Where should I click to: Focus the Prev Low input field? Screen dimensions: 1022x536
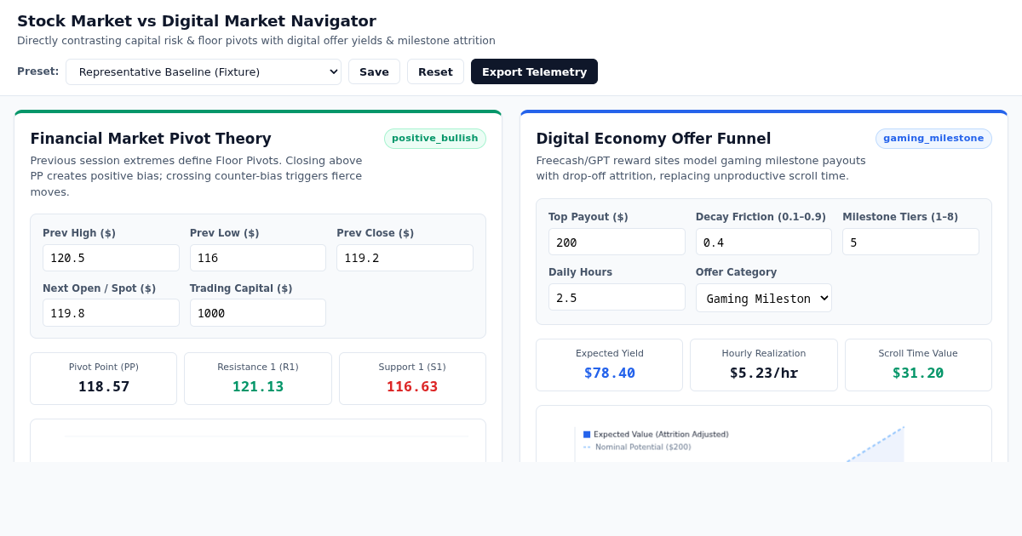[x=258, y=258]
